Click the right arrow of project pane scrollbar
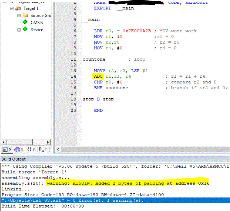This screenshot has width=230, height=211. click(x=48, y=142)
